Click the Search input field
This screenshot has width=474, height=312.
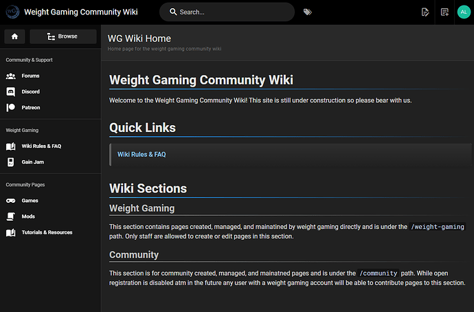[227, 12]
